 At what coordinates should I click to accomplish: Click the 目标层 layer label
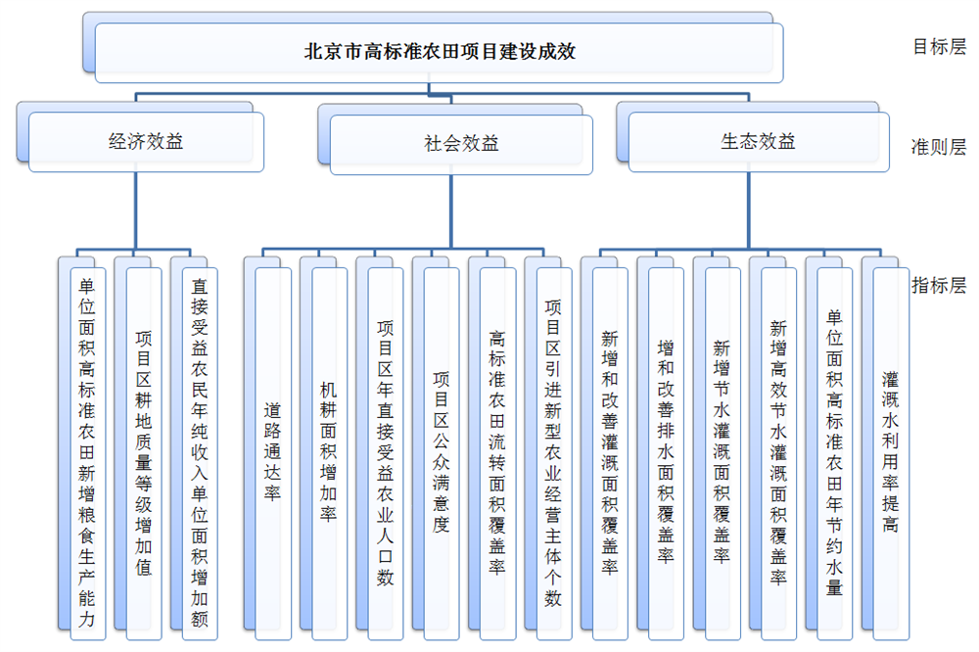pos(939,47)
